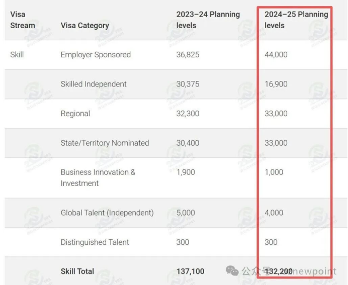Click the 16,900 Skilled Independent value
This screenshot has width=348, height=285.
276,84
